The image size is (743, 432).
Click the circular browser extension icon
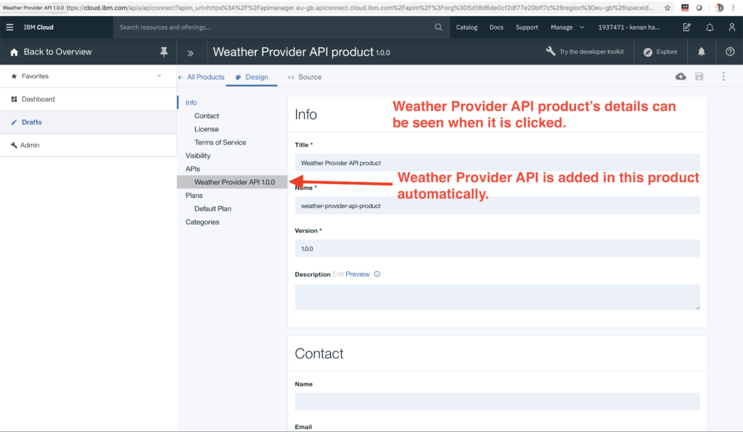[699, 7]
